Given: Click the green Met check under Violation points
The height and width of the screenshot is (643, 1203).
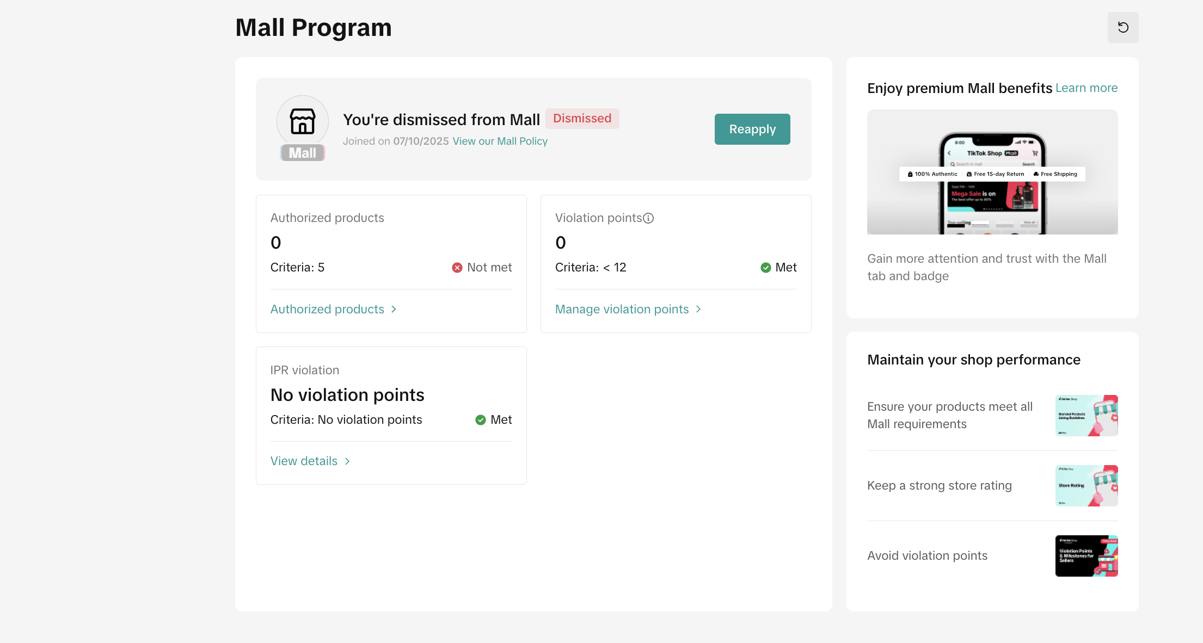Looking at the screenshot, I should click(x=765, y=268).
